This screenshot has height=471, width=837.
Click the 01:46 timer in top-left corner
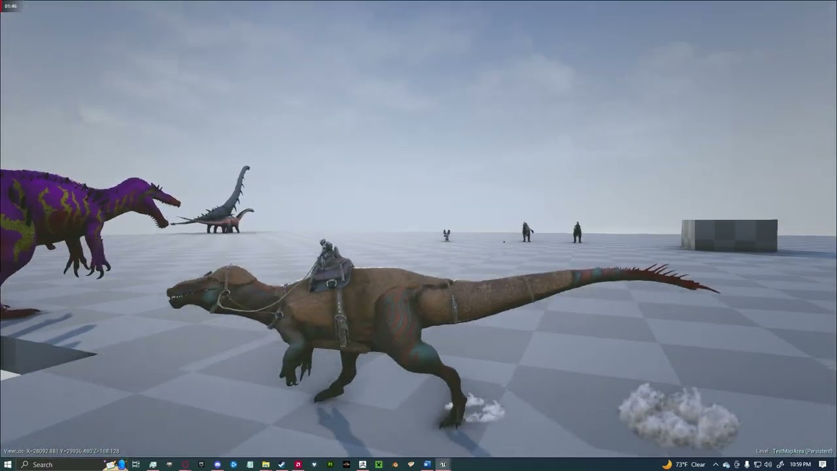(x=10, y=6)
